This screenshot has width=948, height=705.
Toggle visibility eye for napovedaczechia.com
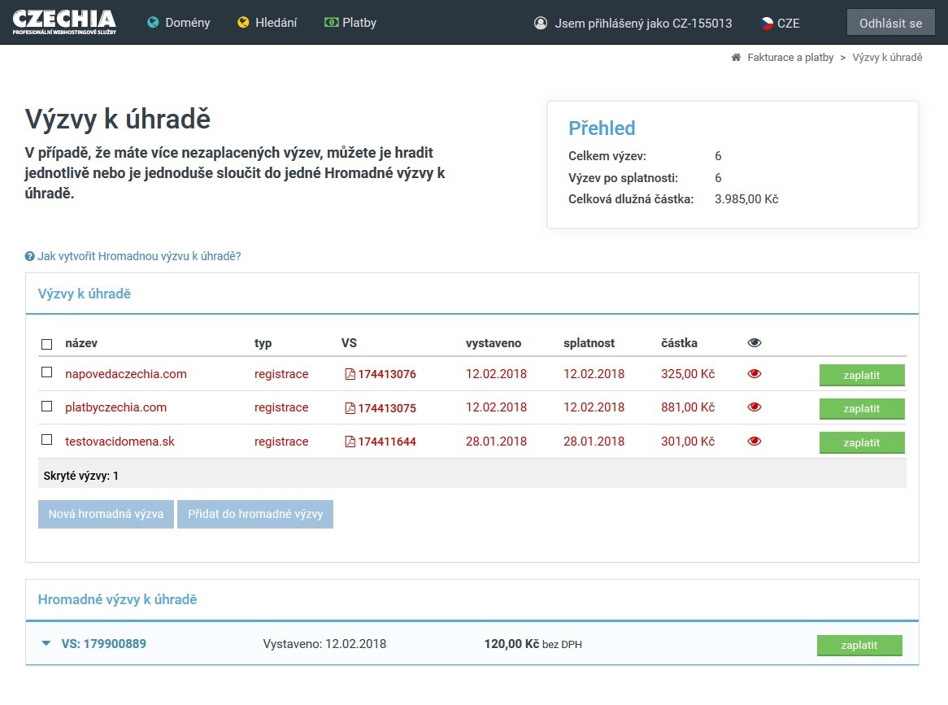754,374
